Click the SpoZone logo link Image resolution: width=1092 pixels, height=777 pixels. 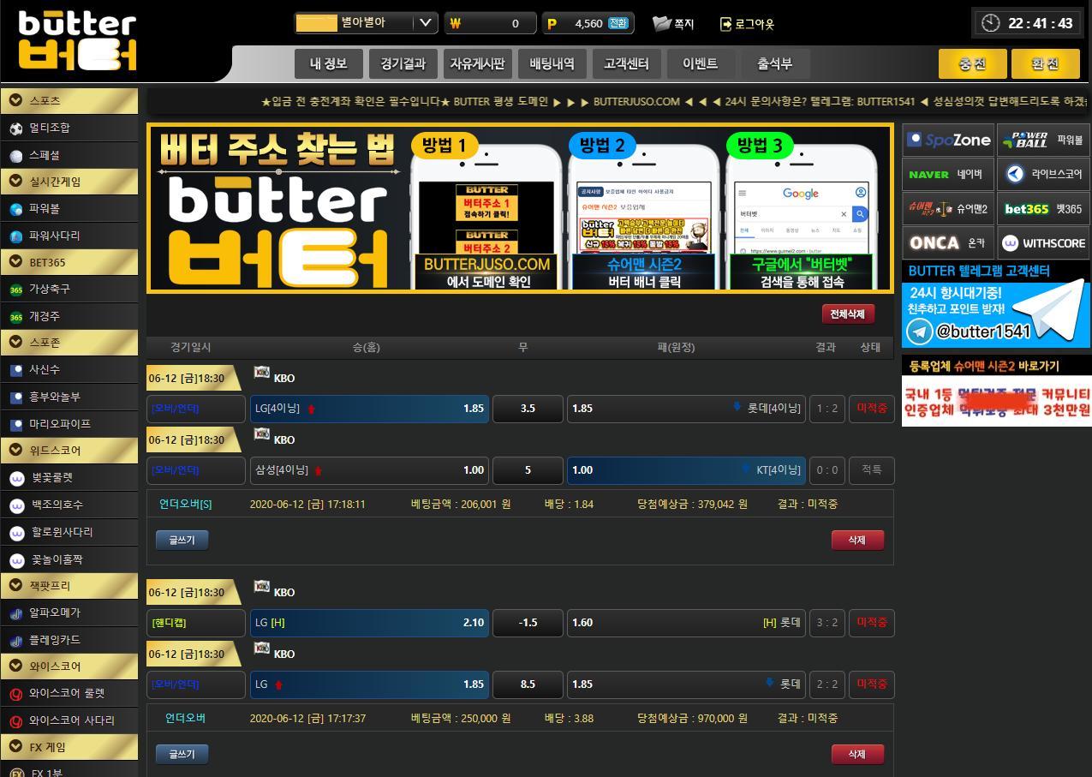tap(949, 140)
